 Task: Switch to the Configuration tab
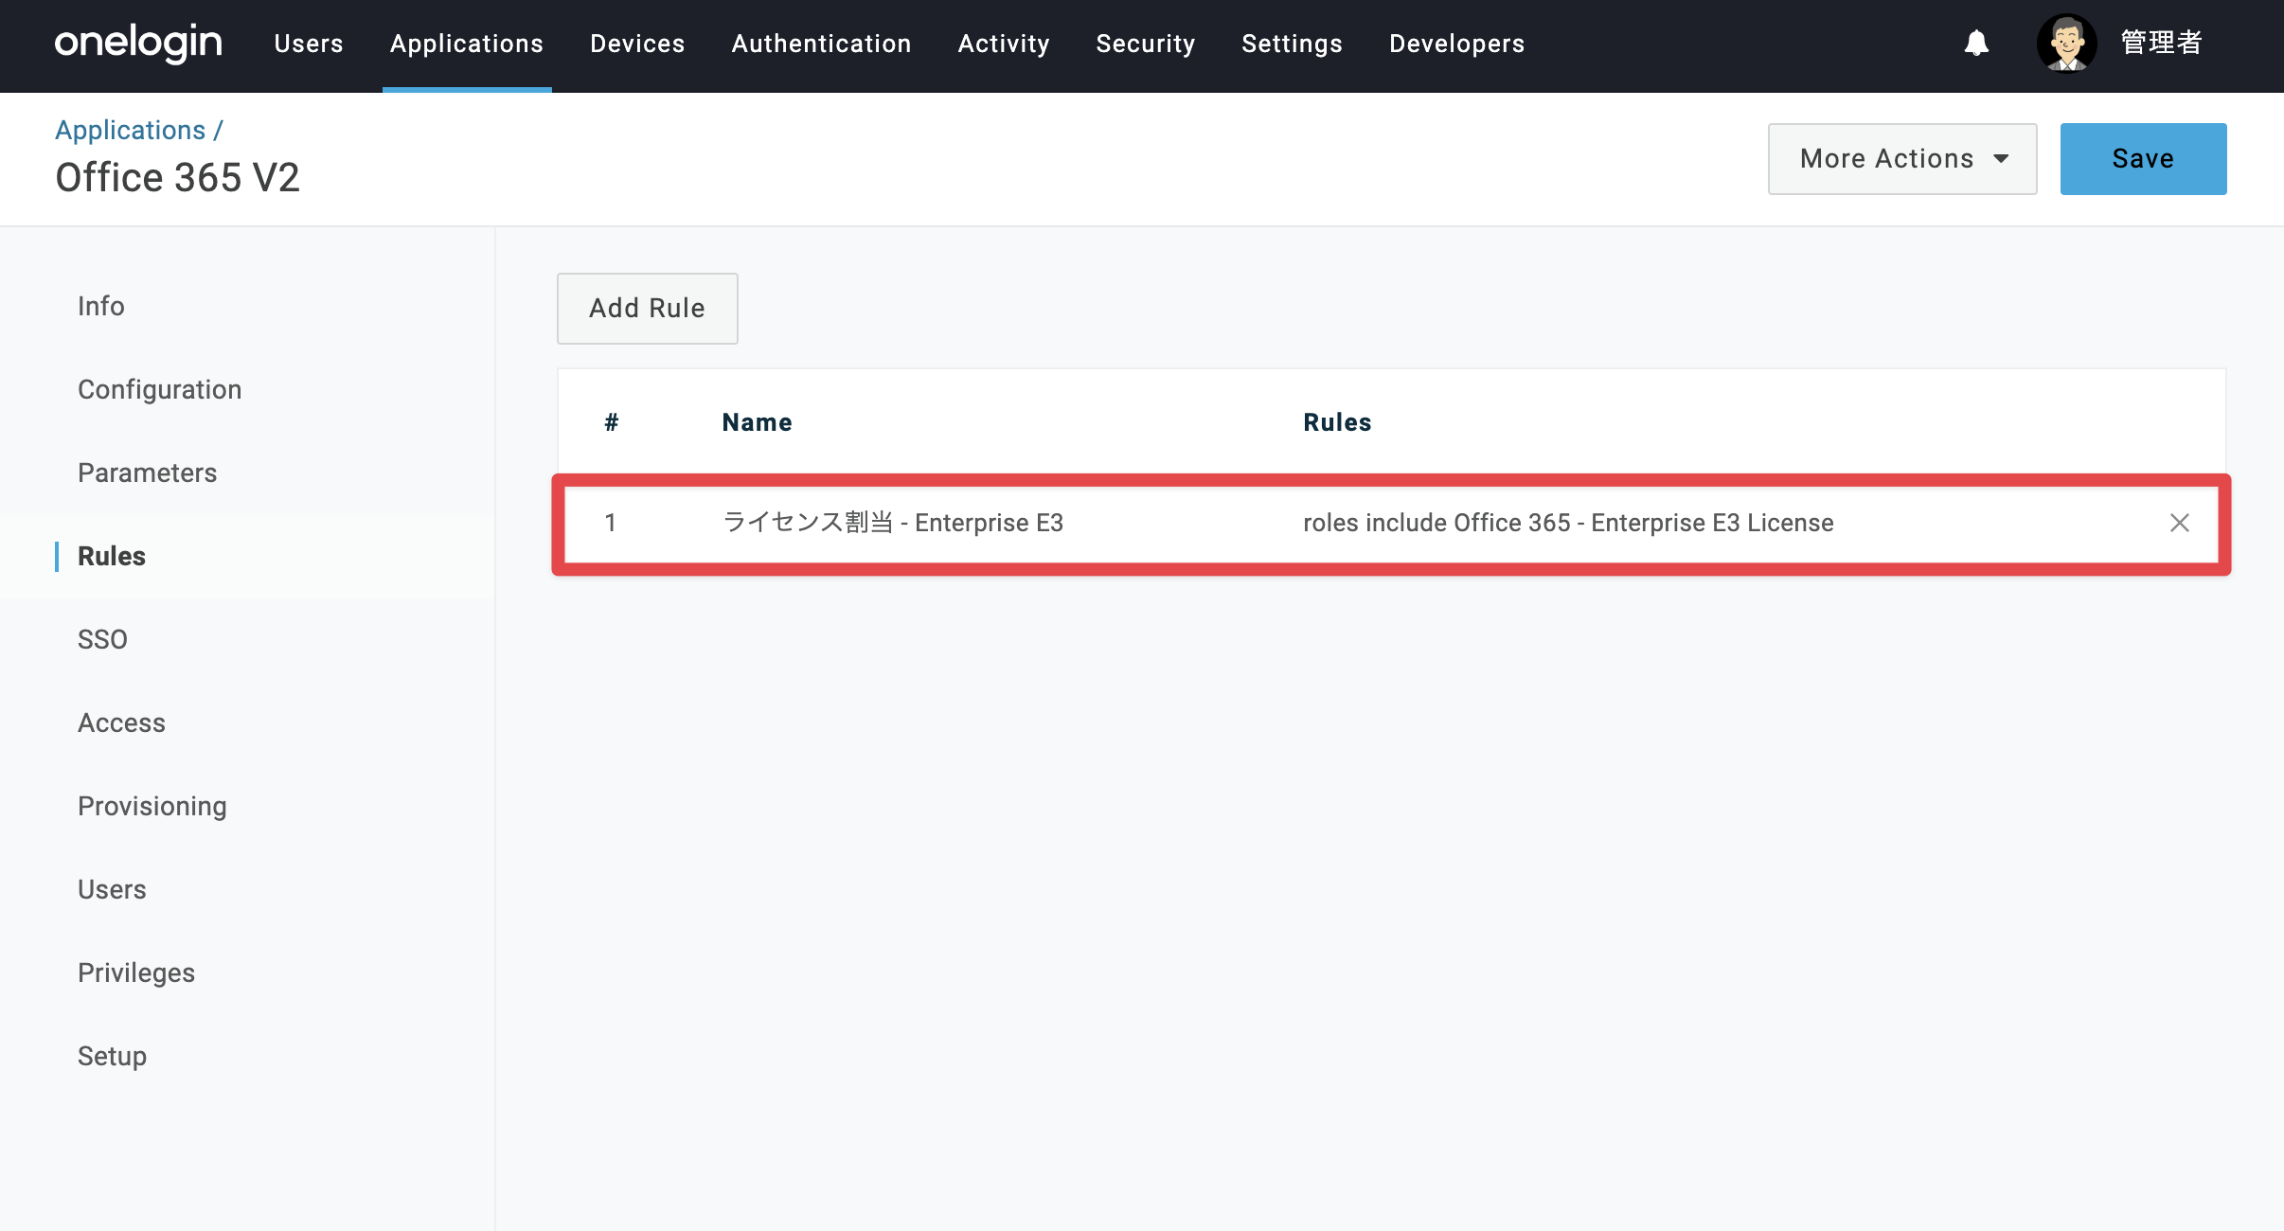tap(160, 389)
